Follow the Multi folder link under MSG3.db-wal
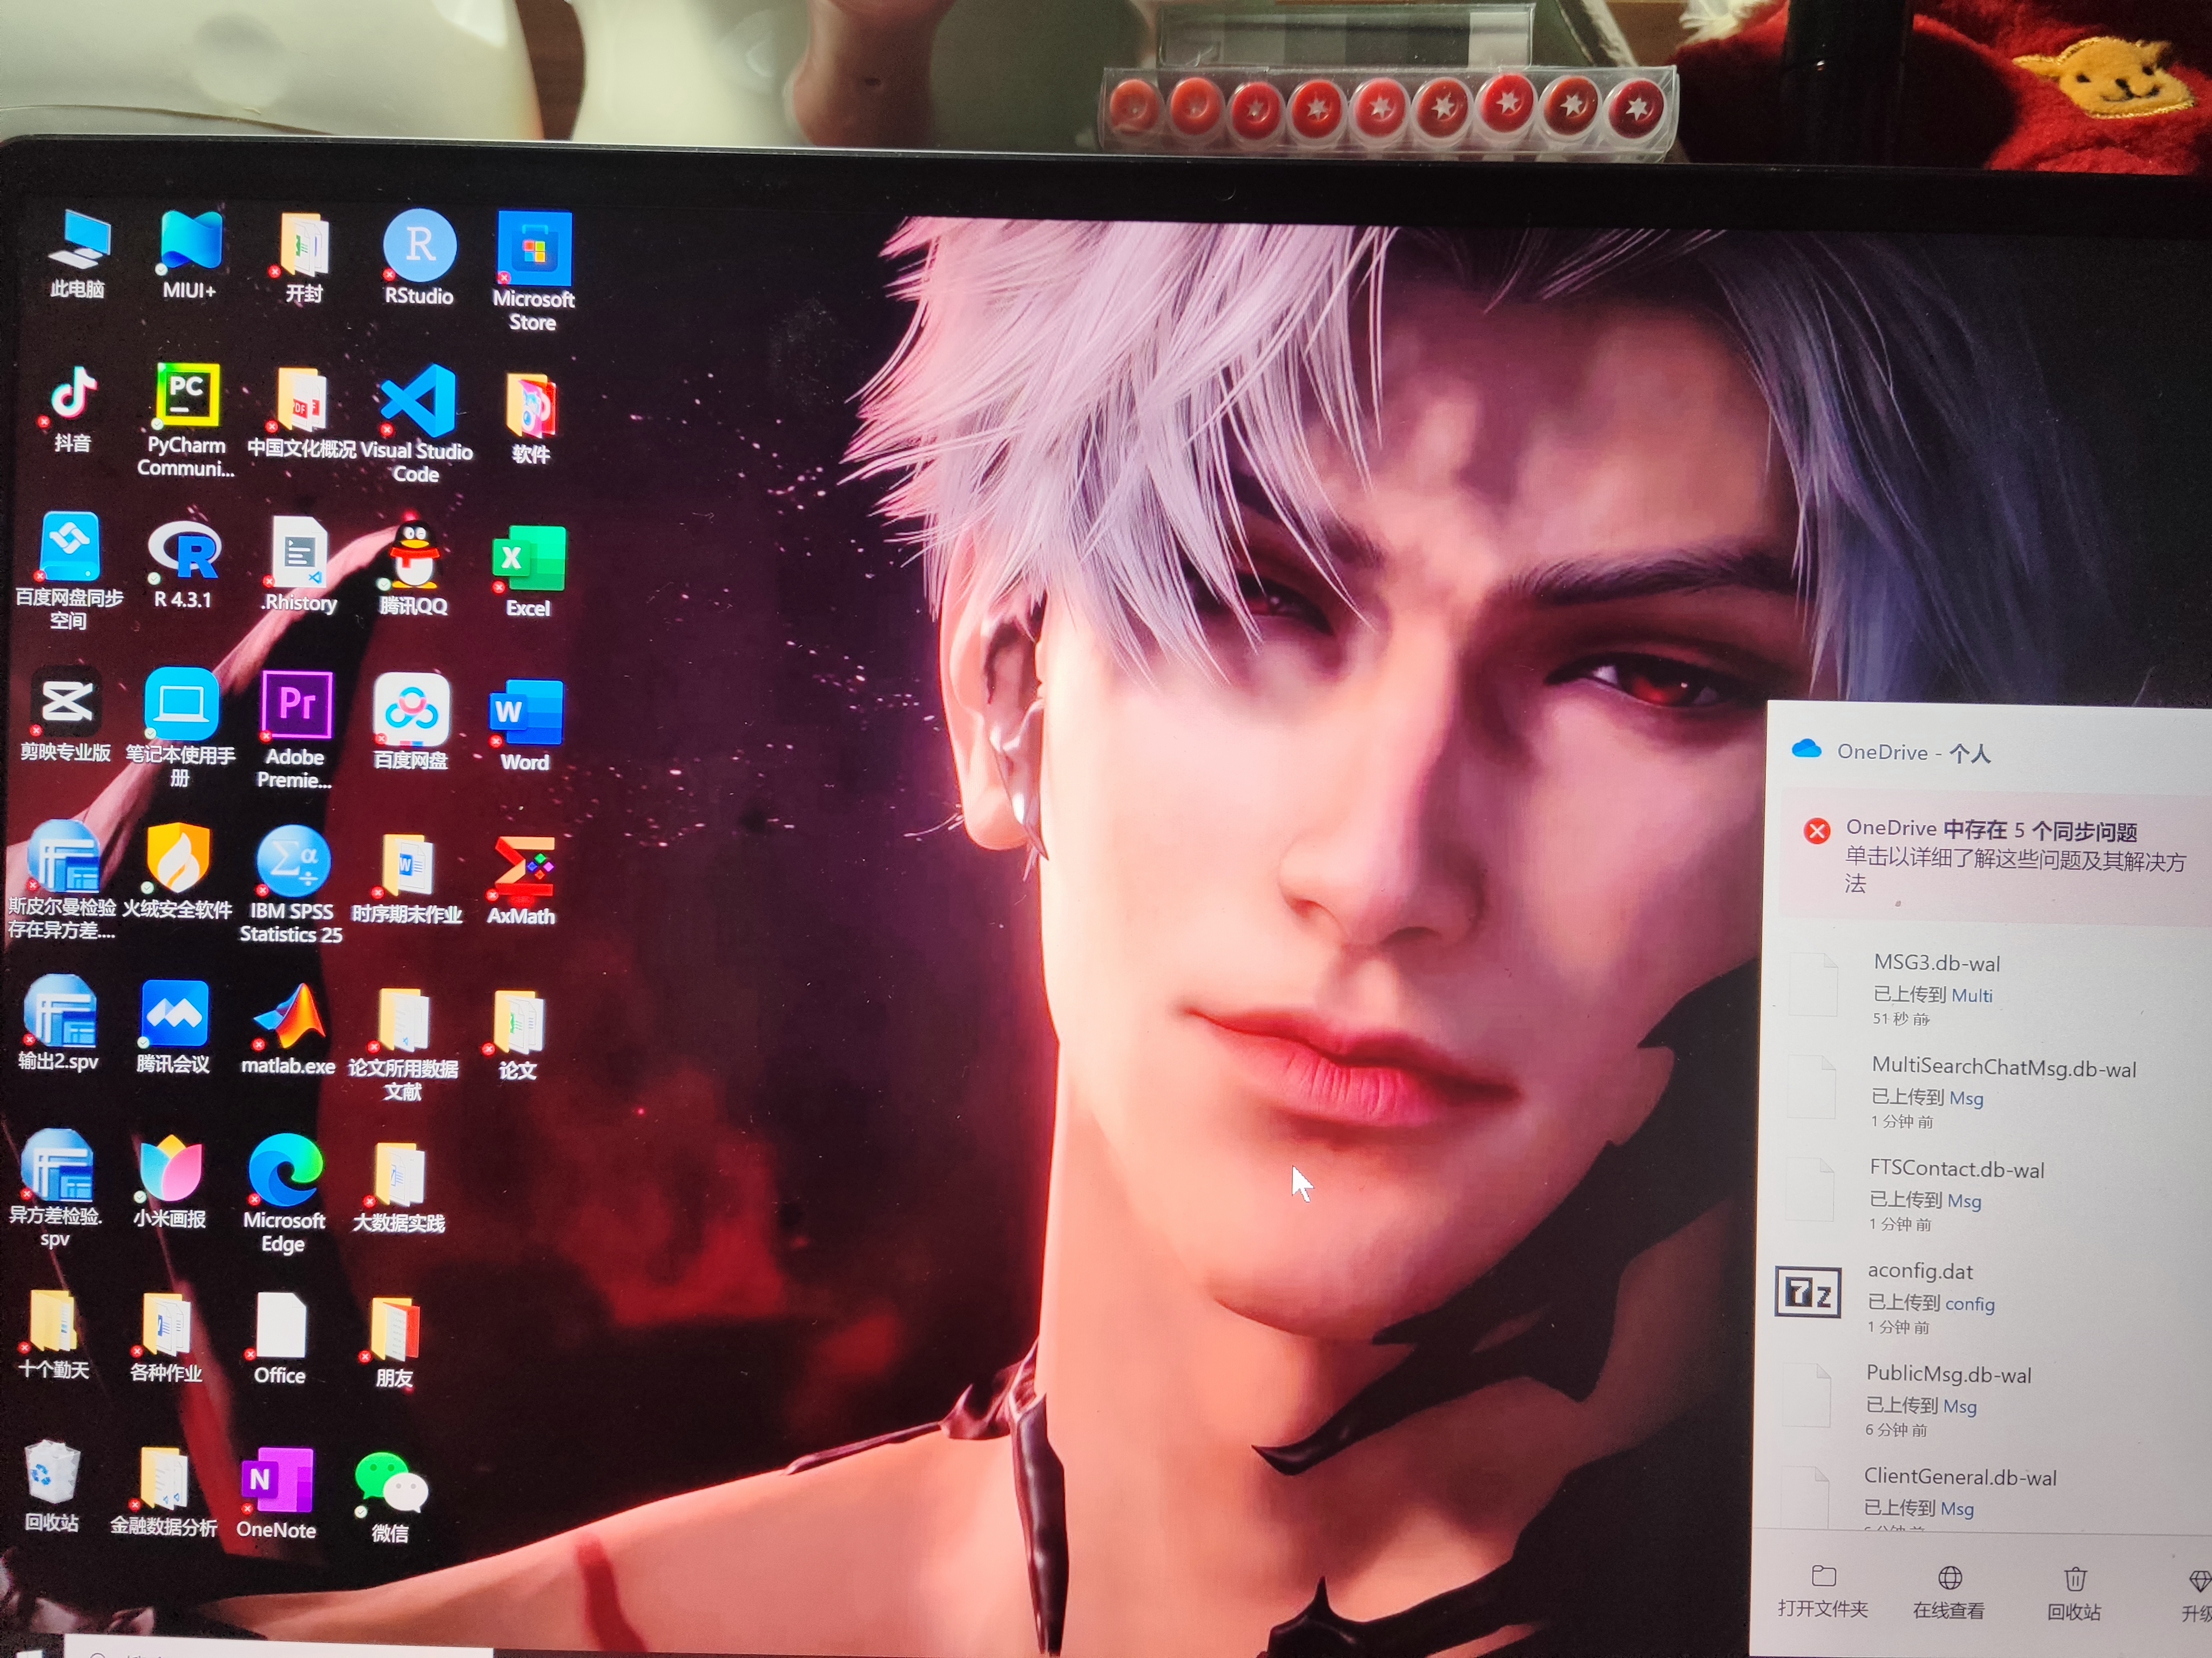The width and height of the screenshot is (2212, 1658). (1971, 995)
